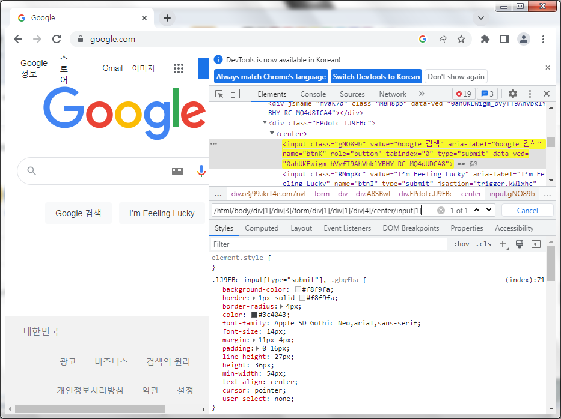Click the red error count badge
Image resolution: width=561 pixels, height=419 pixels.
point(464,94)
